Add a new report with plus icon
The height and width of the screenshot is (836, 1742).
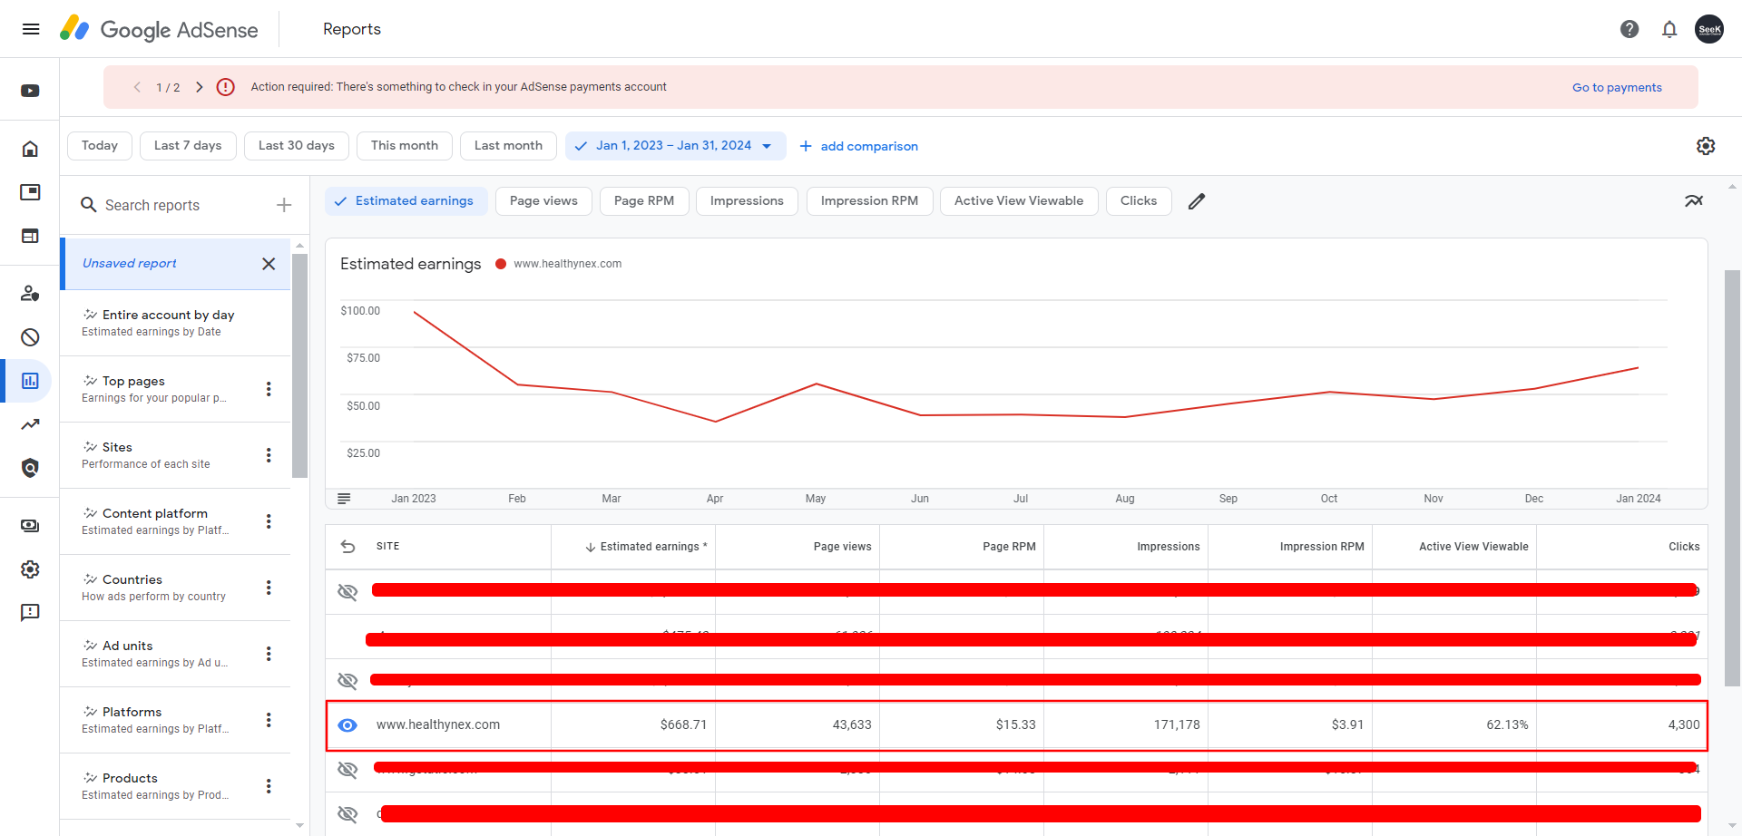(x=284, y=205)
